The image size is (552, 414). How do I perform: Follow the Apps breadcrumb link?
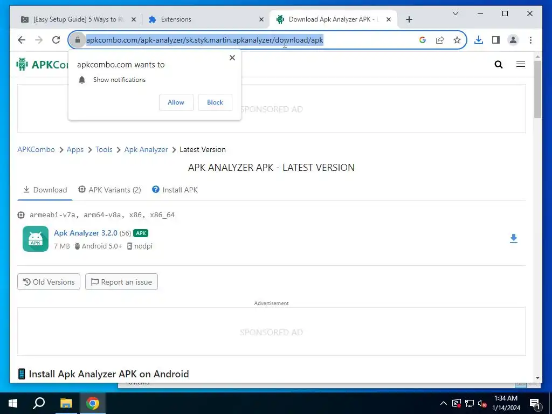pyautogui.click(x=75, y=149)
